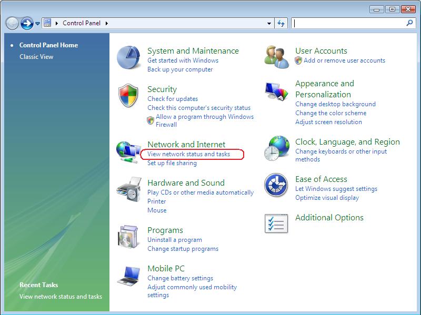Open the Network and Internet globe icon

pos(128,153)
